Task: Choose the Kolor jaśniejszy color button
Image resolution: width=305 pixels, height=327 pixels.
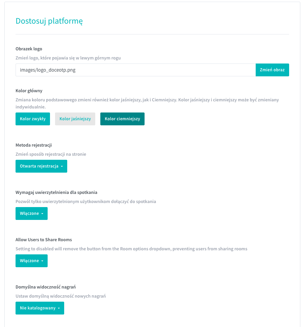Action: tap(75, 119)
